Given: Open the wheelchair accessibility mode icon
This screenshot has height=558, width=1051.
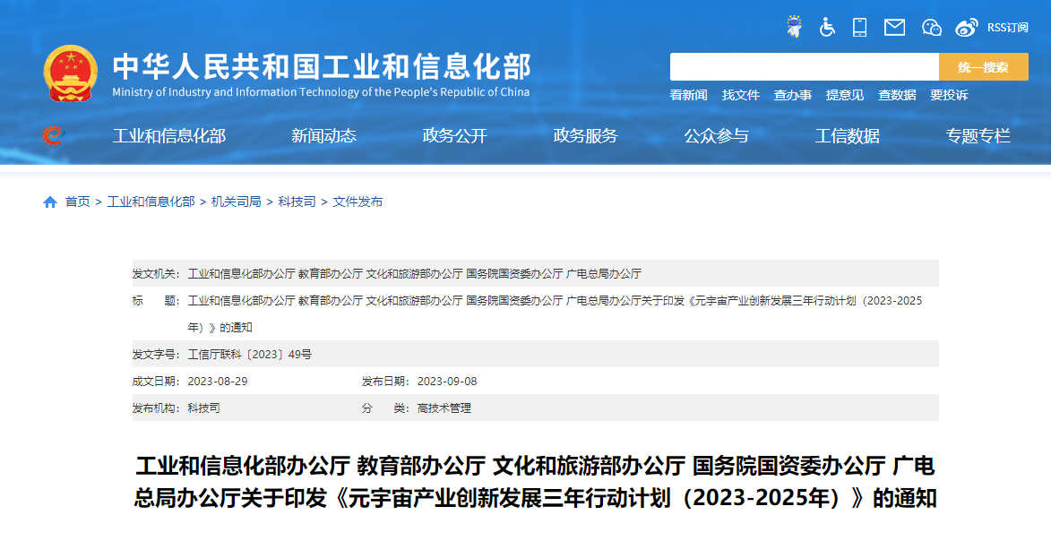Looking at the screenshot, I should coord(827,27).
